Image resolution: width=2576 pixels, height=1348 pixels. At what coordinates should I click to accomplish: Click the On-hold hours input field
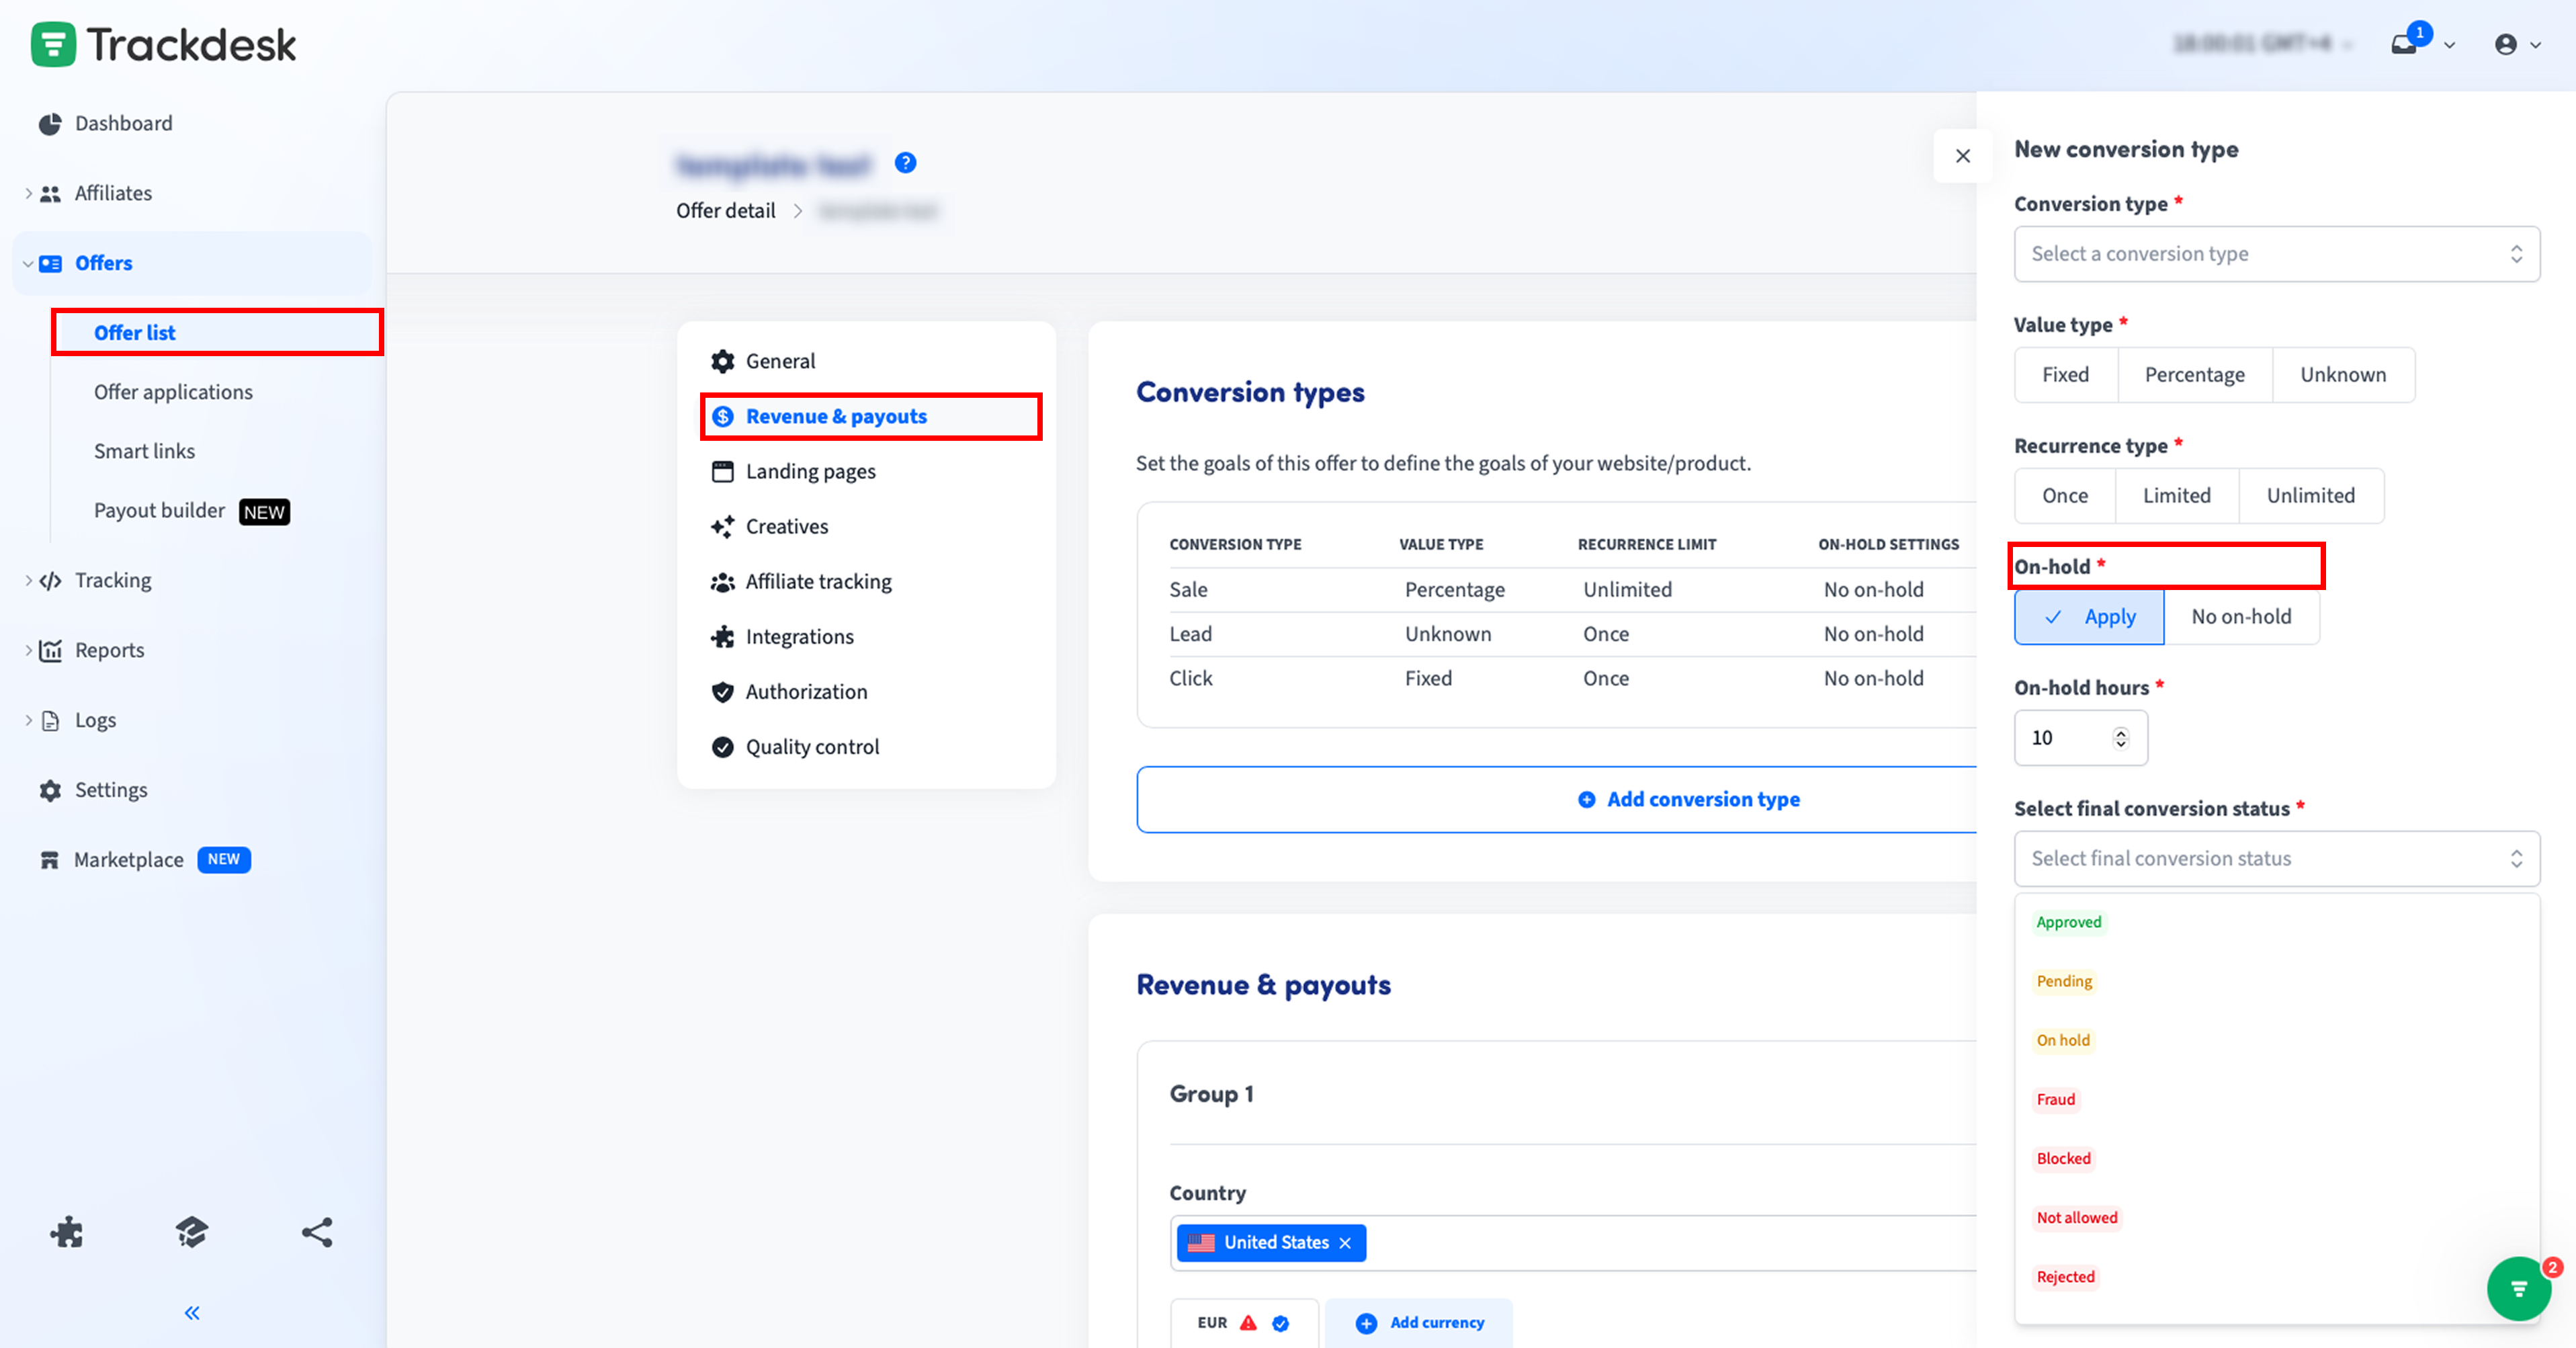pos(2080,738)
